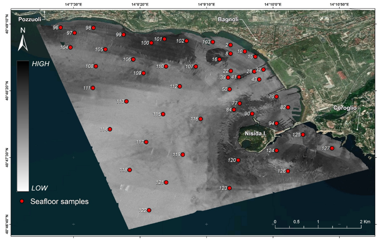Click the Bagnoli place label
Viewport: 383px width, 241px height.
[228, 19]
